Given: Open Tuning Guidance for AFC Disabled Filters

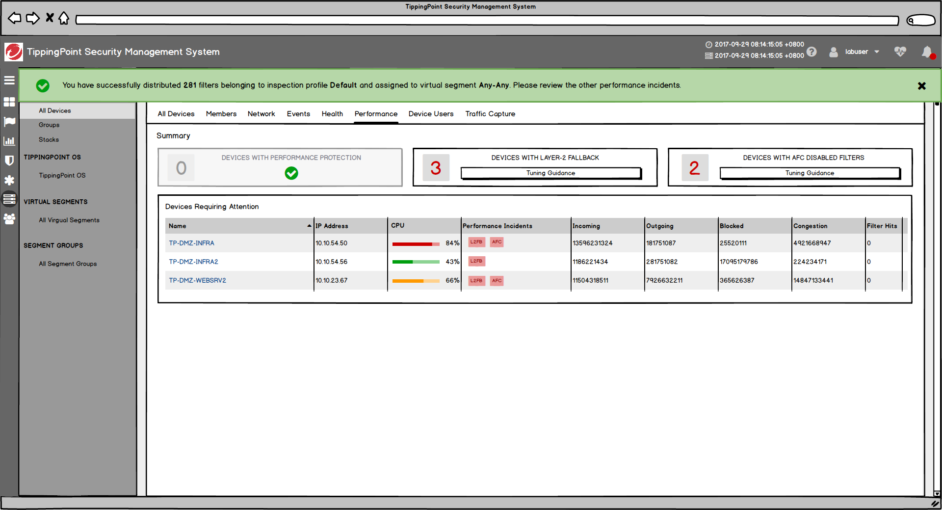Looking at the screenshot, I should pos(810,173).
